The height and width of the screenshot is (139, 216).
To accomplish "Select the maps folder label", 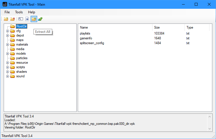I will pos(20,40).
